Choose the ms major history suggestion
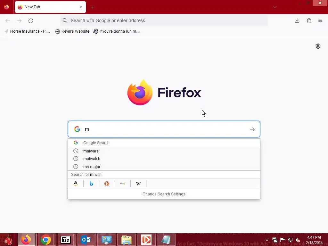The image size is (328, 246). click(x=164, y=167)
